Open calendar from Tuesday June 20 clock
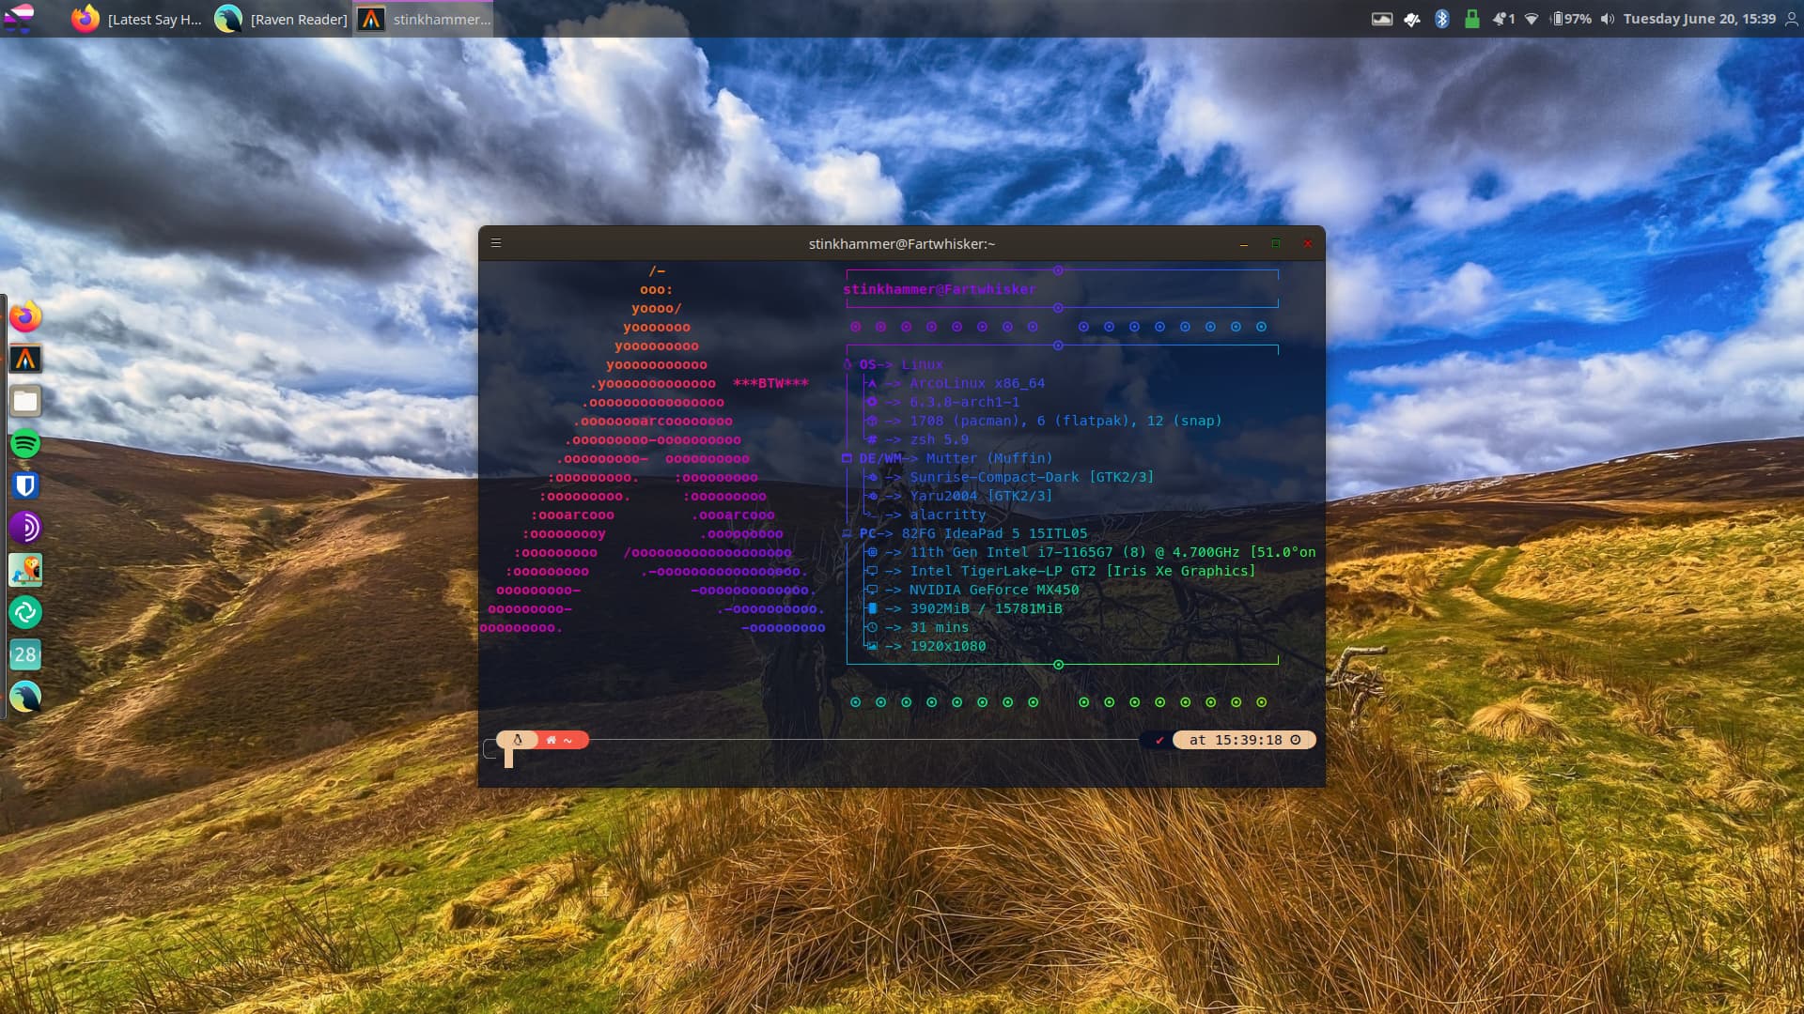Image resolution: width=1804 pixels, height=1014 pixels. click(x=1699, y=19)
